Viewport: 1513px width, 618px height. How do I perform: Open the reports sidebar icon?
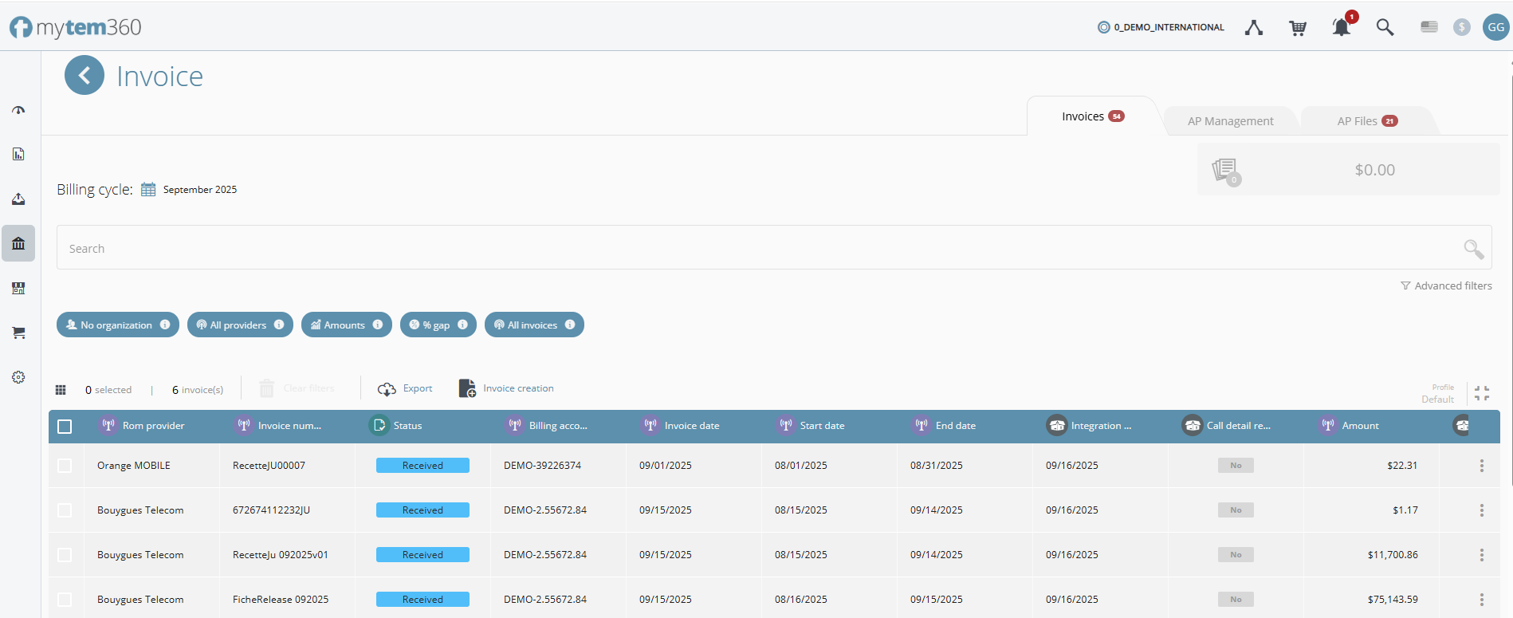tap(18, 154)
